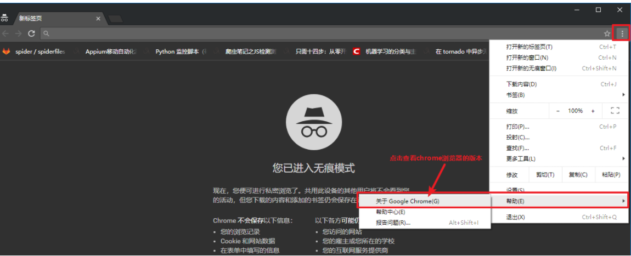631x256 pixels.
Task: Select 报告问题(R)... submenu item
Action: pos(425,223)
